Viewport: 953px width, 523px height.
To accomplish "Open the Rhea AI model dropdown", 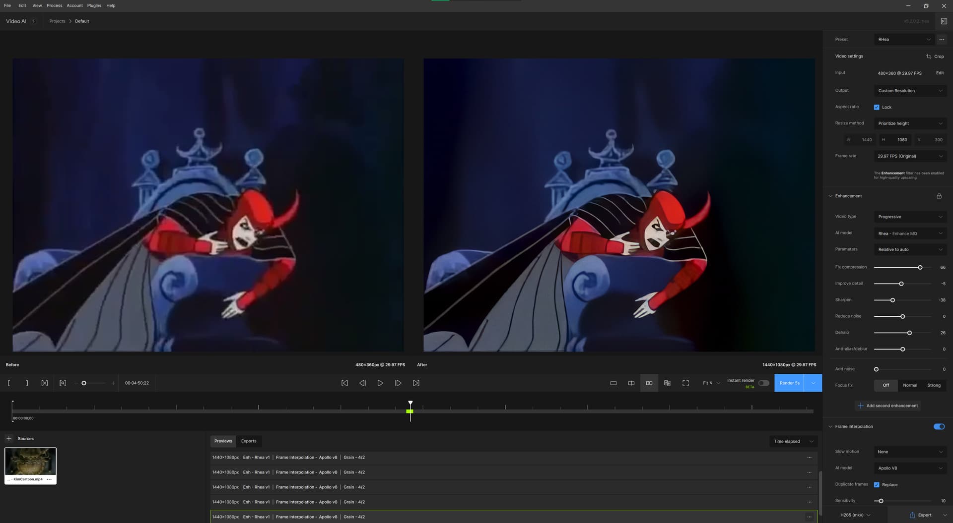I will tap(910, 233).
